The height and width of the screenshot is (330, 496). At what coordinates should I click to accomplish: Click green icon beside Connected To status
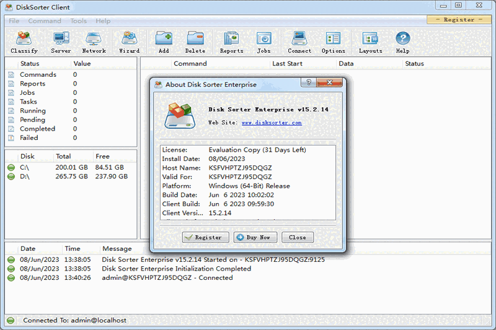tap(11, 321)
